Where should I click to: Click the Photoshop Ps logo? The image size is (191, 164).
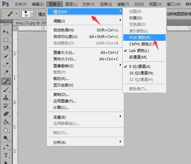[x=6, y=4]
